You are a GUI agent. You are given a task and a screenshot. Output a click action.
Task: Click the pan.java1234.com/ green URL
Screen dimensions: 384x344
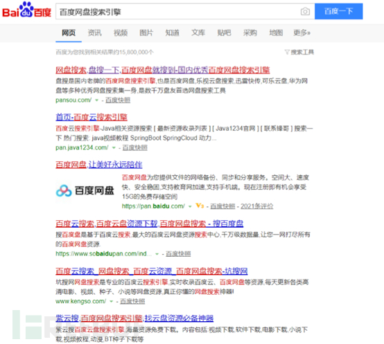point(82,147)
